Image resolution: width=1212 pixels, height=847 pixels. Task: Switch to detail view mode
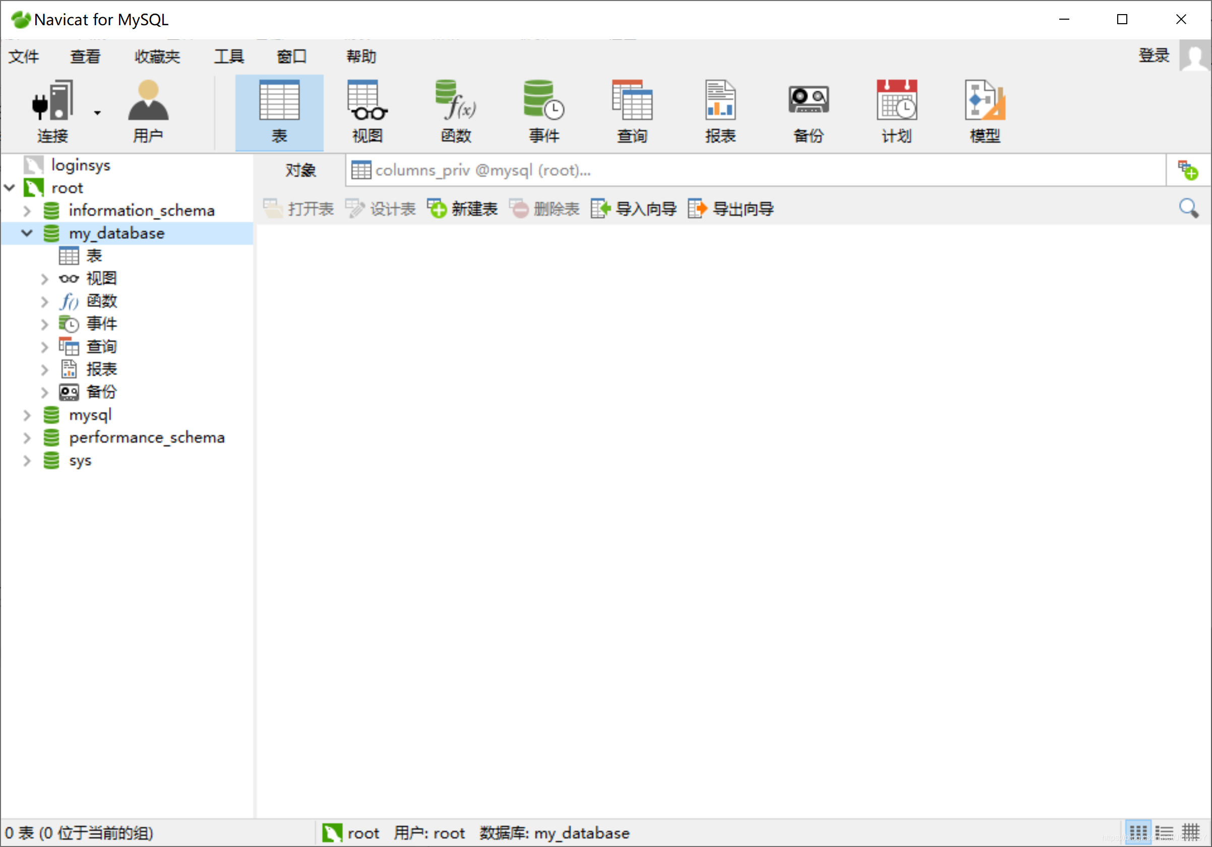point(1191,833)
